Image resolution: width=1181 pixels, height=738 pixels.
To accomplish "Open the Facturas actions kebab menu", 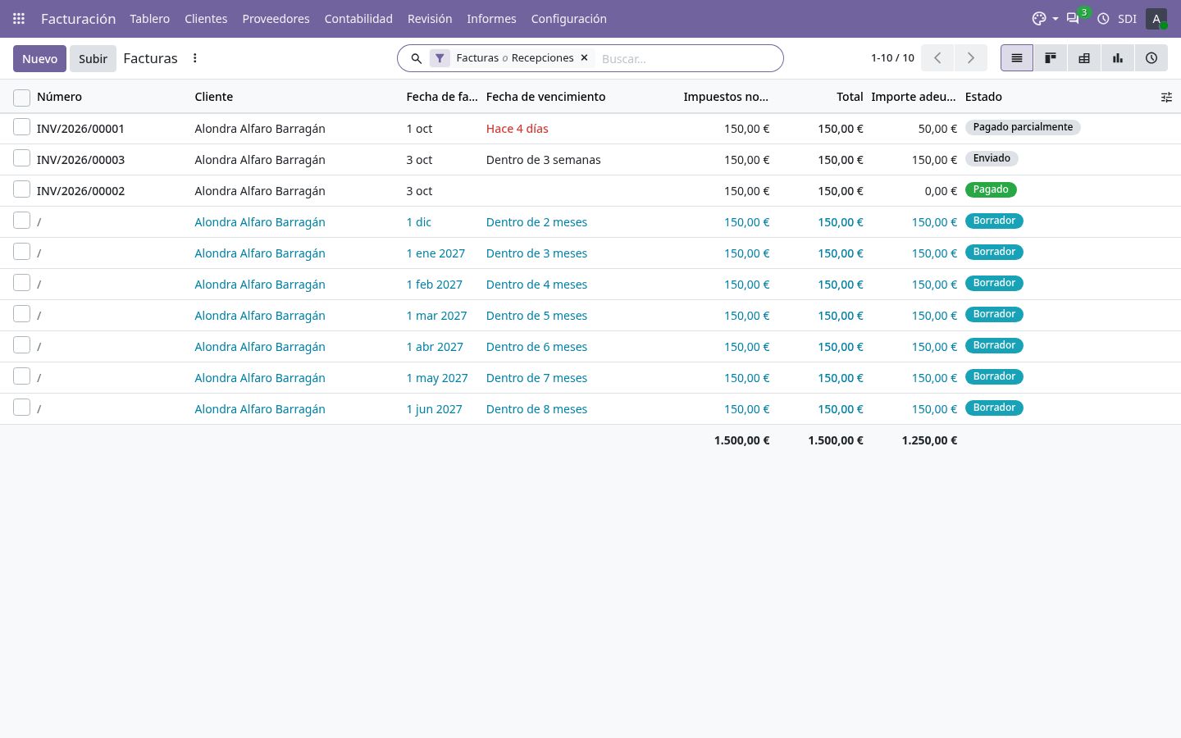I will click(x=194, y=58).
